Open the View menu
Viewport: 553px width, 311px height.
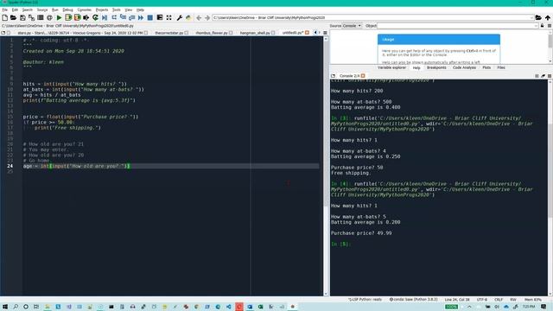[129, 10]
